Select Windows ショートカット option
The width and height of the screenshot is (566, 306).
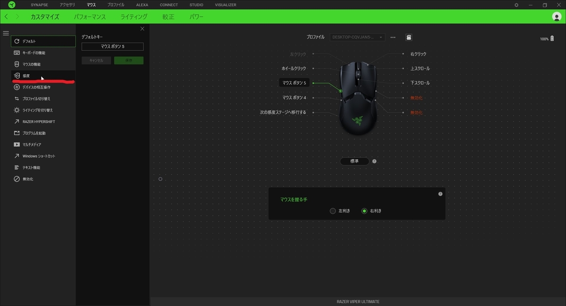coord(43,156)
